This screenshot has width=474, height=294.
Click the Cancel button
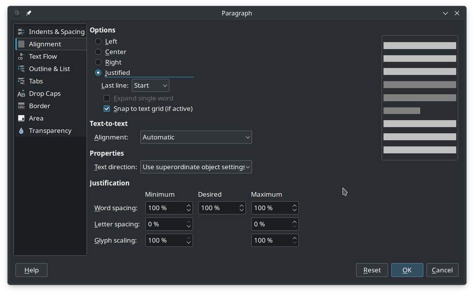(442, 270)
